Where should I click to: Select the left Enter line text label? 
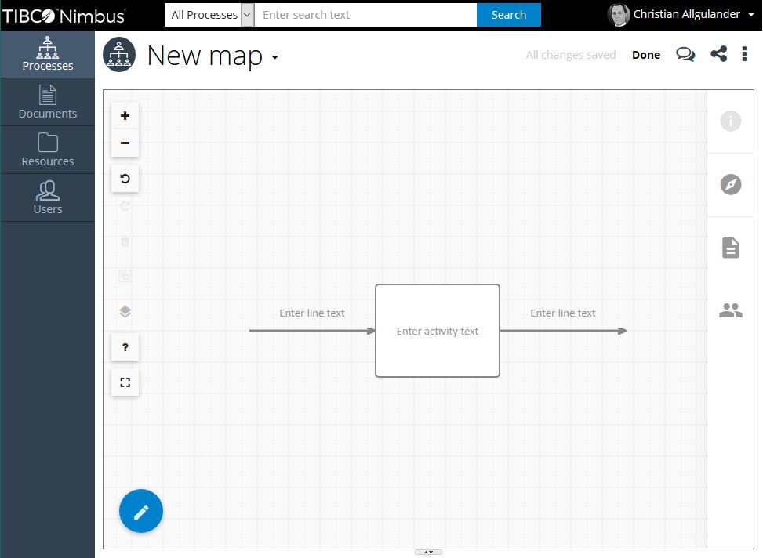click(312, 313)
